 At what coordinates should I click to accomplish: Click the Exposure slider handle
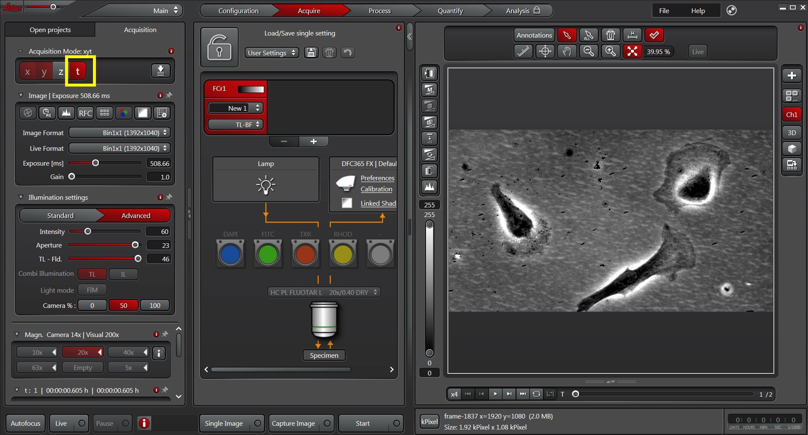96,163
